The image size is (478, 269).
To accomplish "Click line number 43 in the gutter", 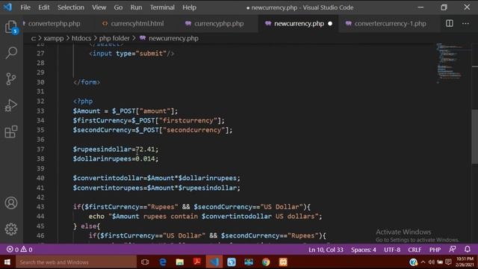I will point(40,207).
